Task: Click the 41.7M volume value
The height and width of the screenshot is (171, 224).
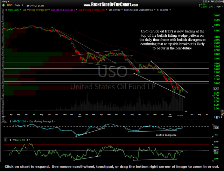Action: point(41,6)
